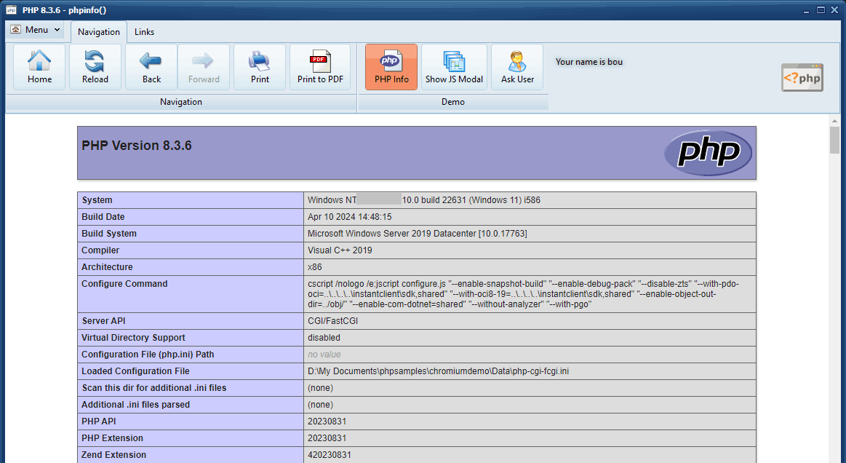This screenshot has width=846, height=463.
Task: Switch to the Links tab
Action: [x=144, y=32]
